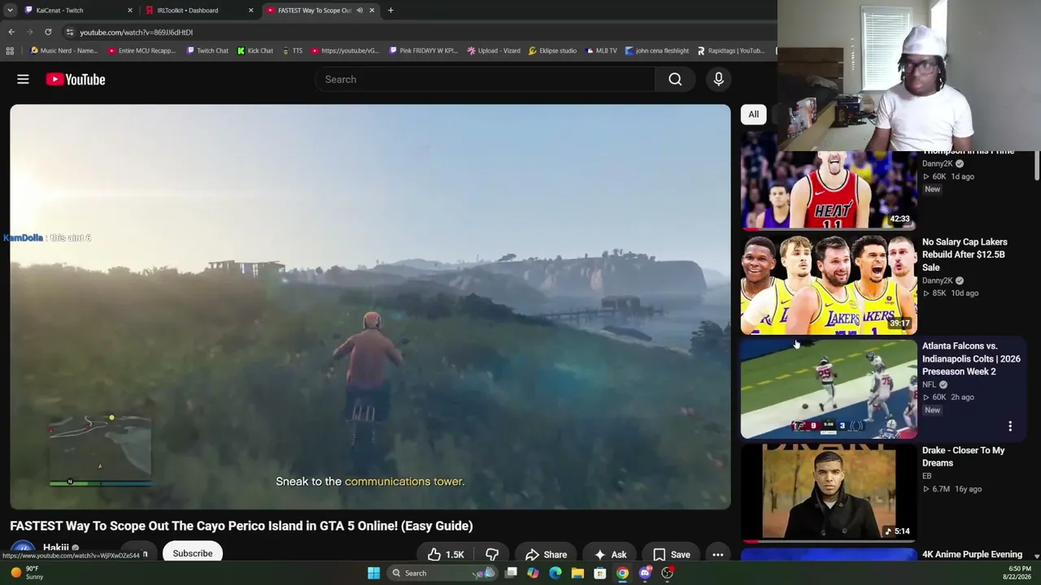Like the video (1.5K thumbs up)
The height and width of the screenshot is (585, 1041).
(x=446, y=555)
